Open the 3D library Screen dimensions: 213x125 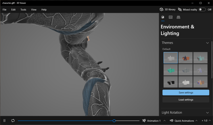coord(167,9)
